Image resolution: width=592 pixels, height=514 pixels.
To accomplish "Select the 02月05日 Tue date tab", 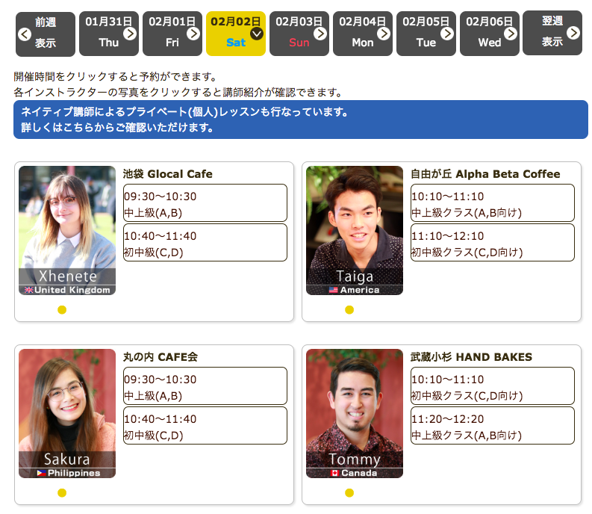I will (x=426, y=34).
